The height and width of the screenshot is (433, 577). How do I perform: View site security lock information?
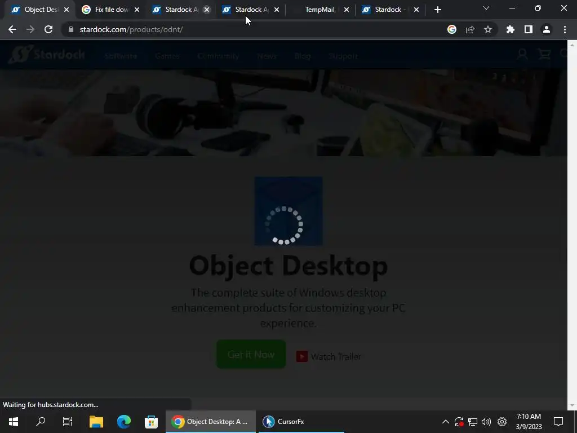coord(71,29)
